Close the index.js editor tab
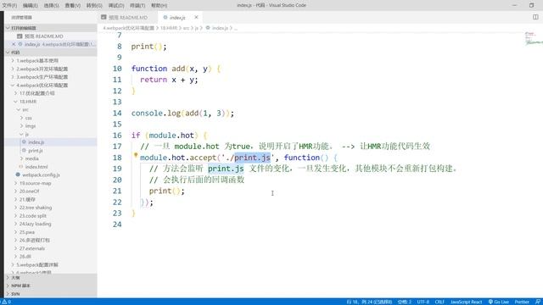 pyautogui.click(x=196, y=17)
